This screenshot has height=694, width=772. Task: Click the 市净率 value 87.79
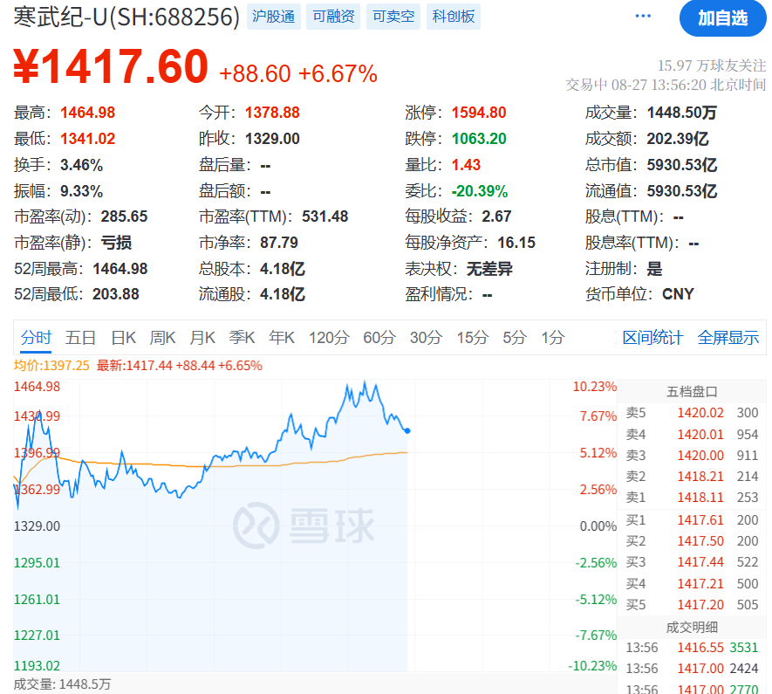coord(279,243)
